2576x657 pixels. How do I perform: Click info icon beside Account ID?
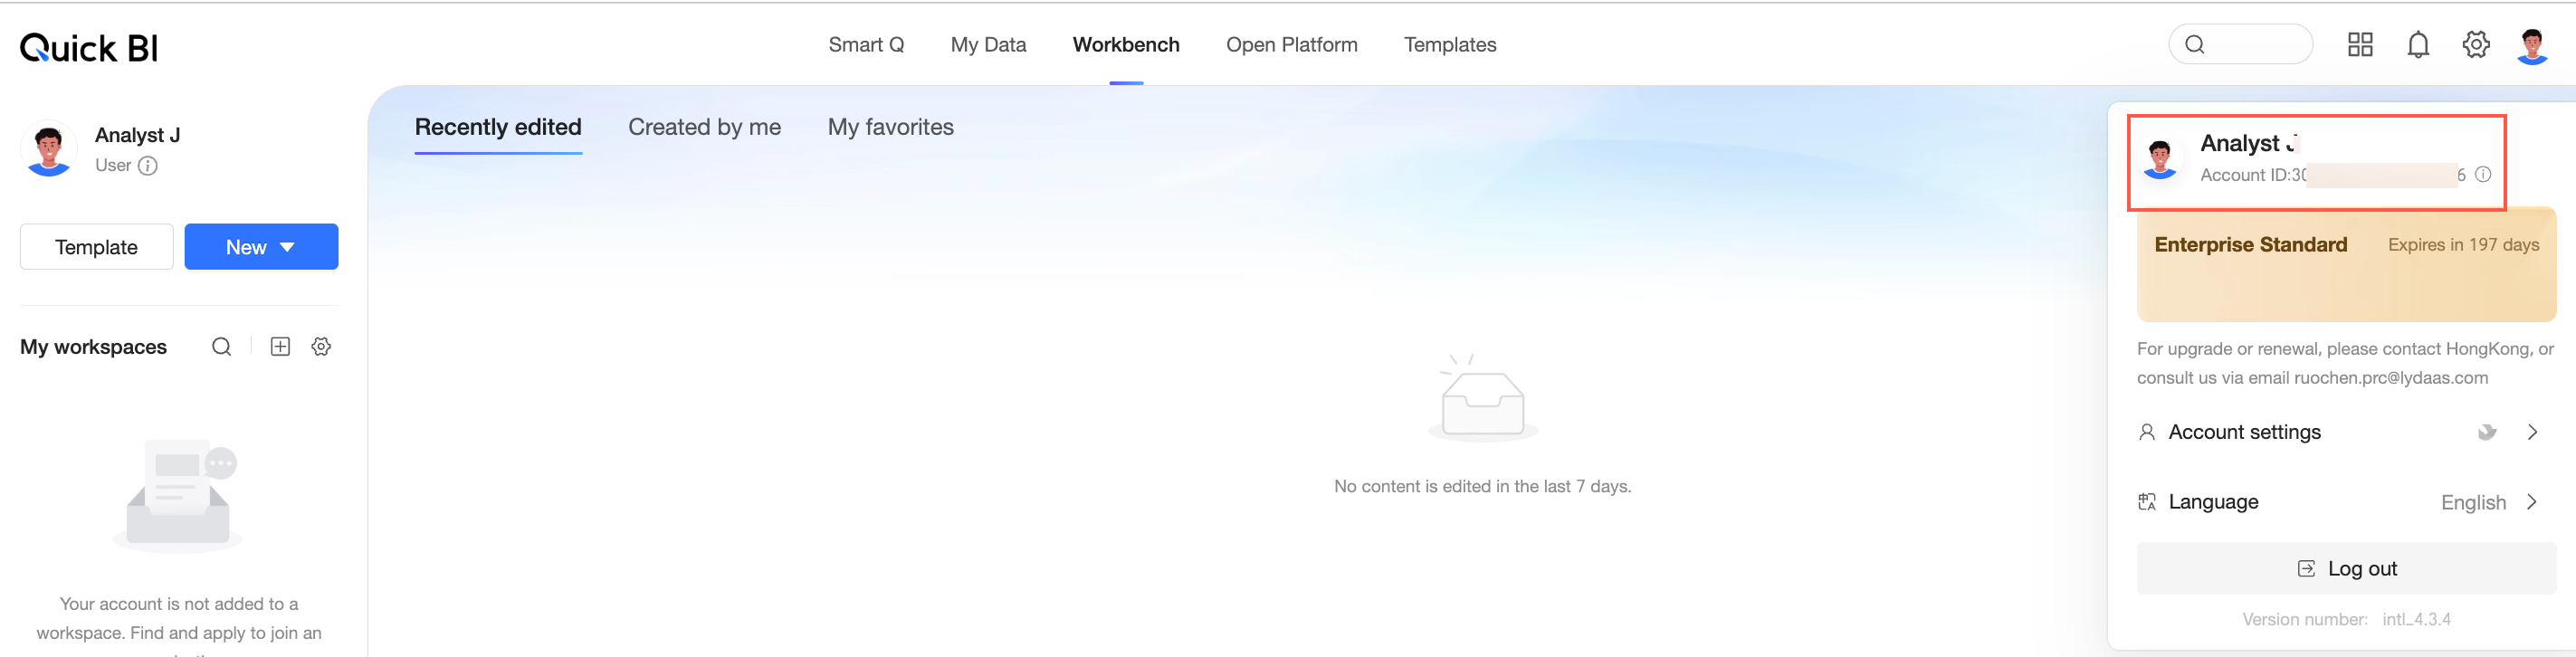tap(2482, 175)
